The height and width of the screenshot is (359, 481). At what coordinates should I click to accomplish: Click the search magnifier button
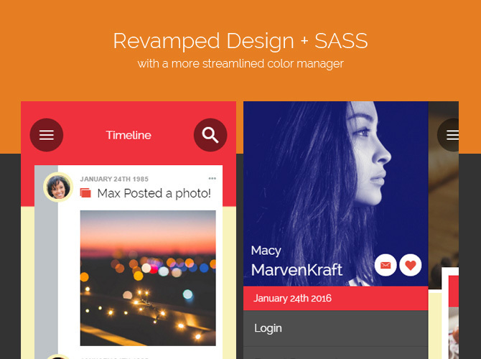pyautogui.click(x=210, y=135)
